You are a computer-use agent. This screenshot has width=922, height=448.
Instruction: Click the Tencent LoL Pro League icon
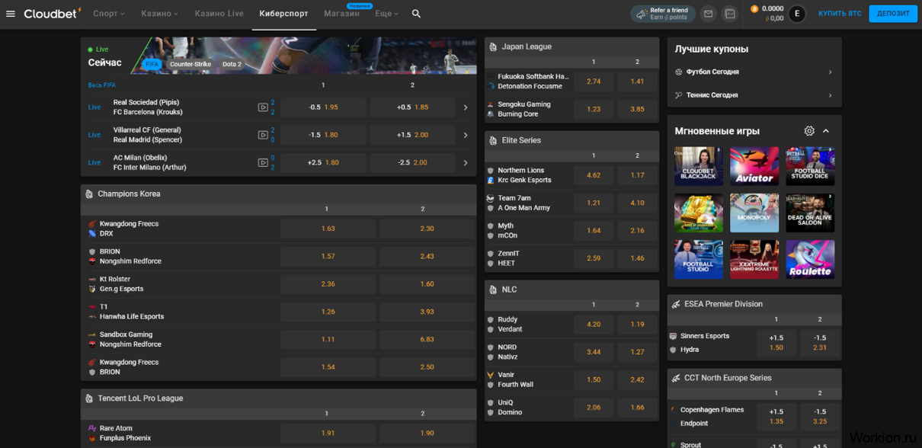[x=89, y=398]
